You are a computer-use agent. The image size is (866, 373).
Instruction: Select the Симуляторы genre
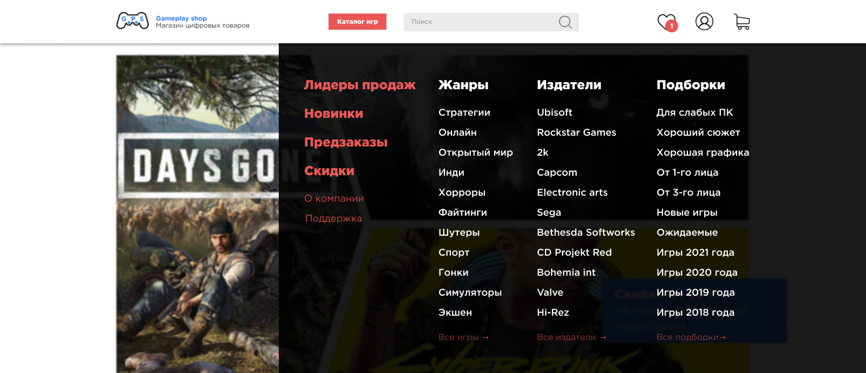(470, 292)
